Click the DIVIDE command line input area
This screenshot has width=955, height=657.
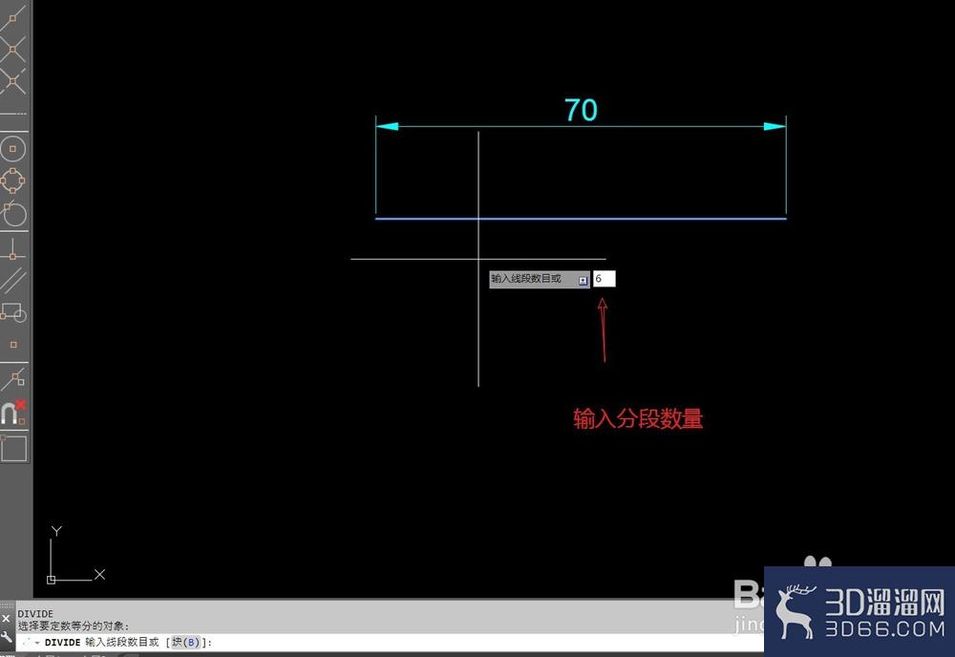click(x=390, y=643)
